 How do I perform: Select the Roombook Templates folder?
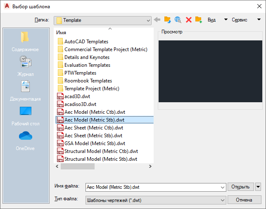(85, 81)
